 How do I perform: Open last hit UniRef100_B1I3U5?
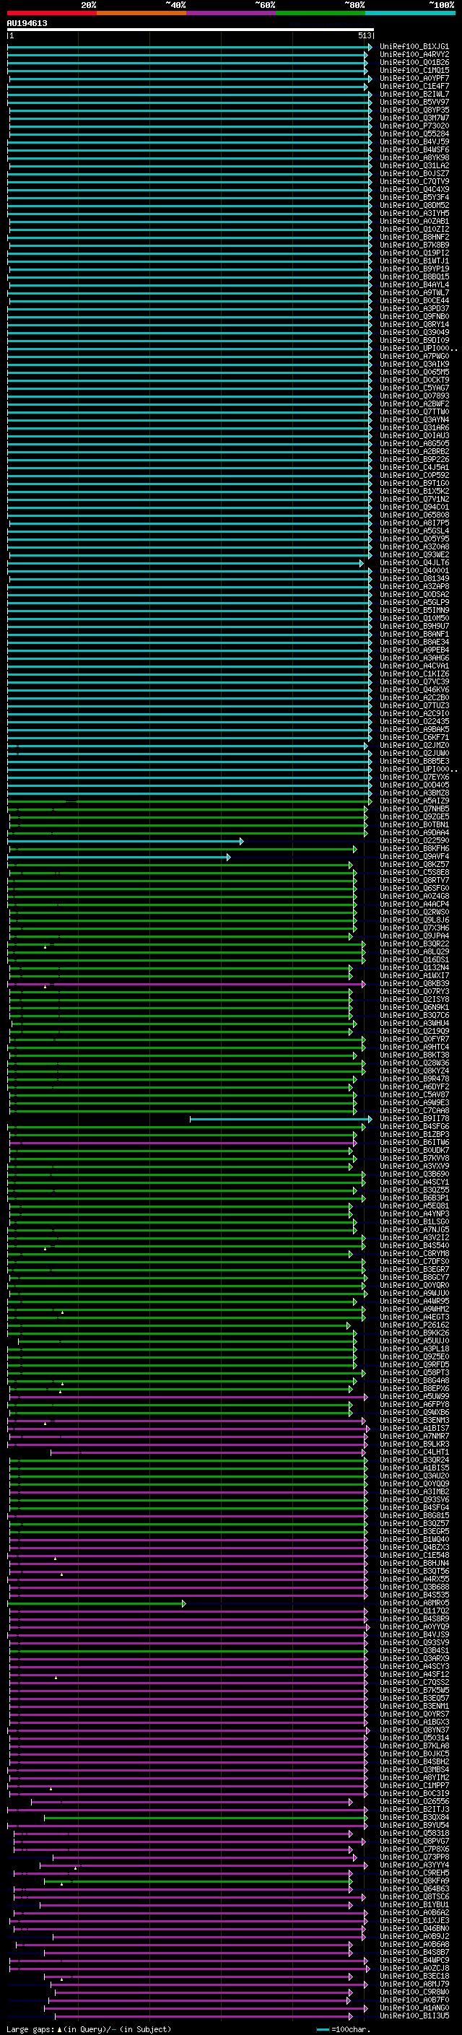pos(414,2016)
